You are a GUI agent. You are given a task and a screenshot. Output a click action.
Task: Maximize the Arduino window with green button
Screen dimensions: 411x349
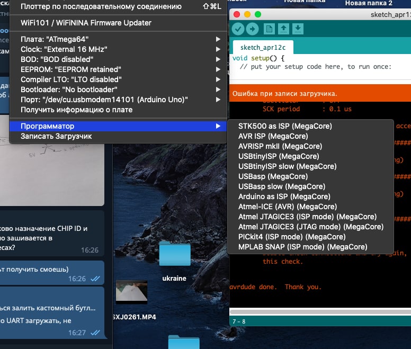(258, 14)
